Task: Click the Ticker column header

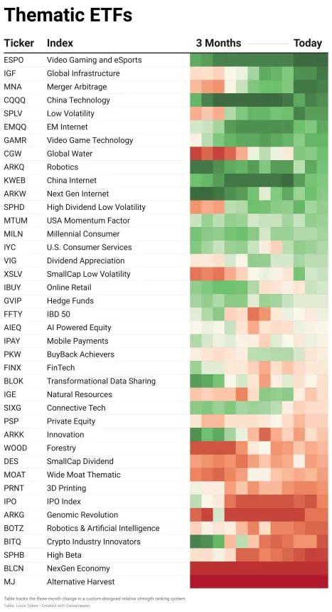Action: tap(19, 43)
